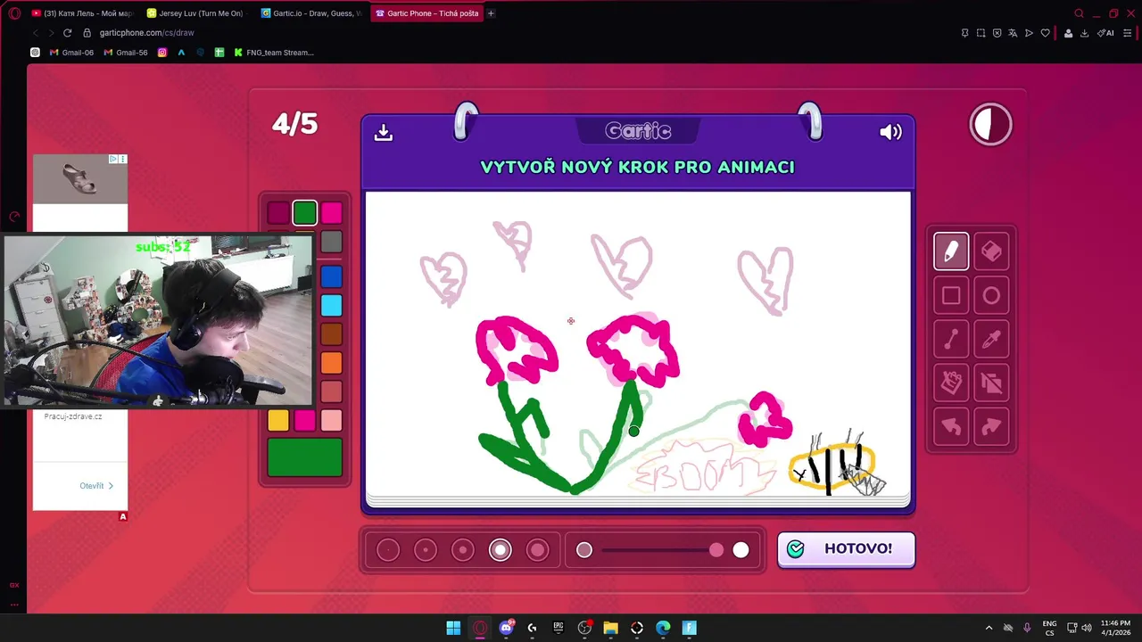Pick the dark maroon color swatch

(x=277, y=212)
